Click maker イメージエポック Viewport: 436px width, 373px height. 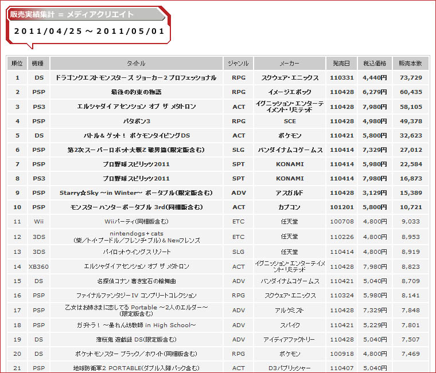point(290,92)
